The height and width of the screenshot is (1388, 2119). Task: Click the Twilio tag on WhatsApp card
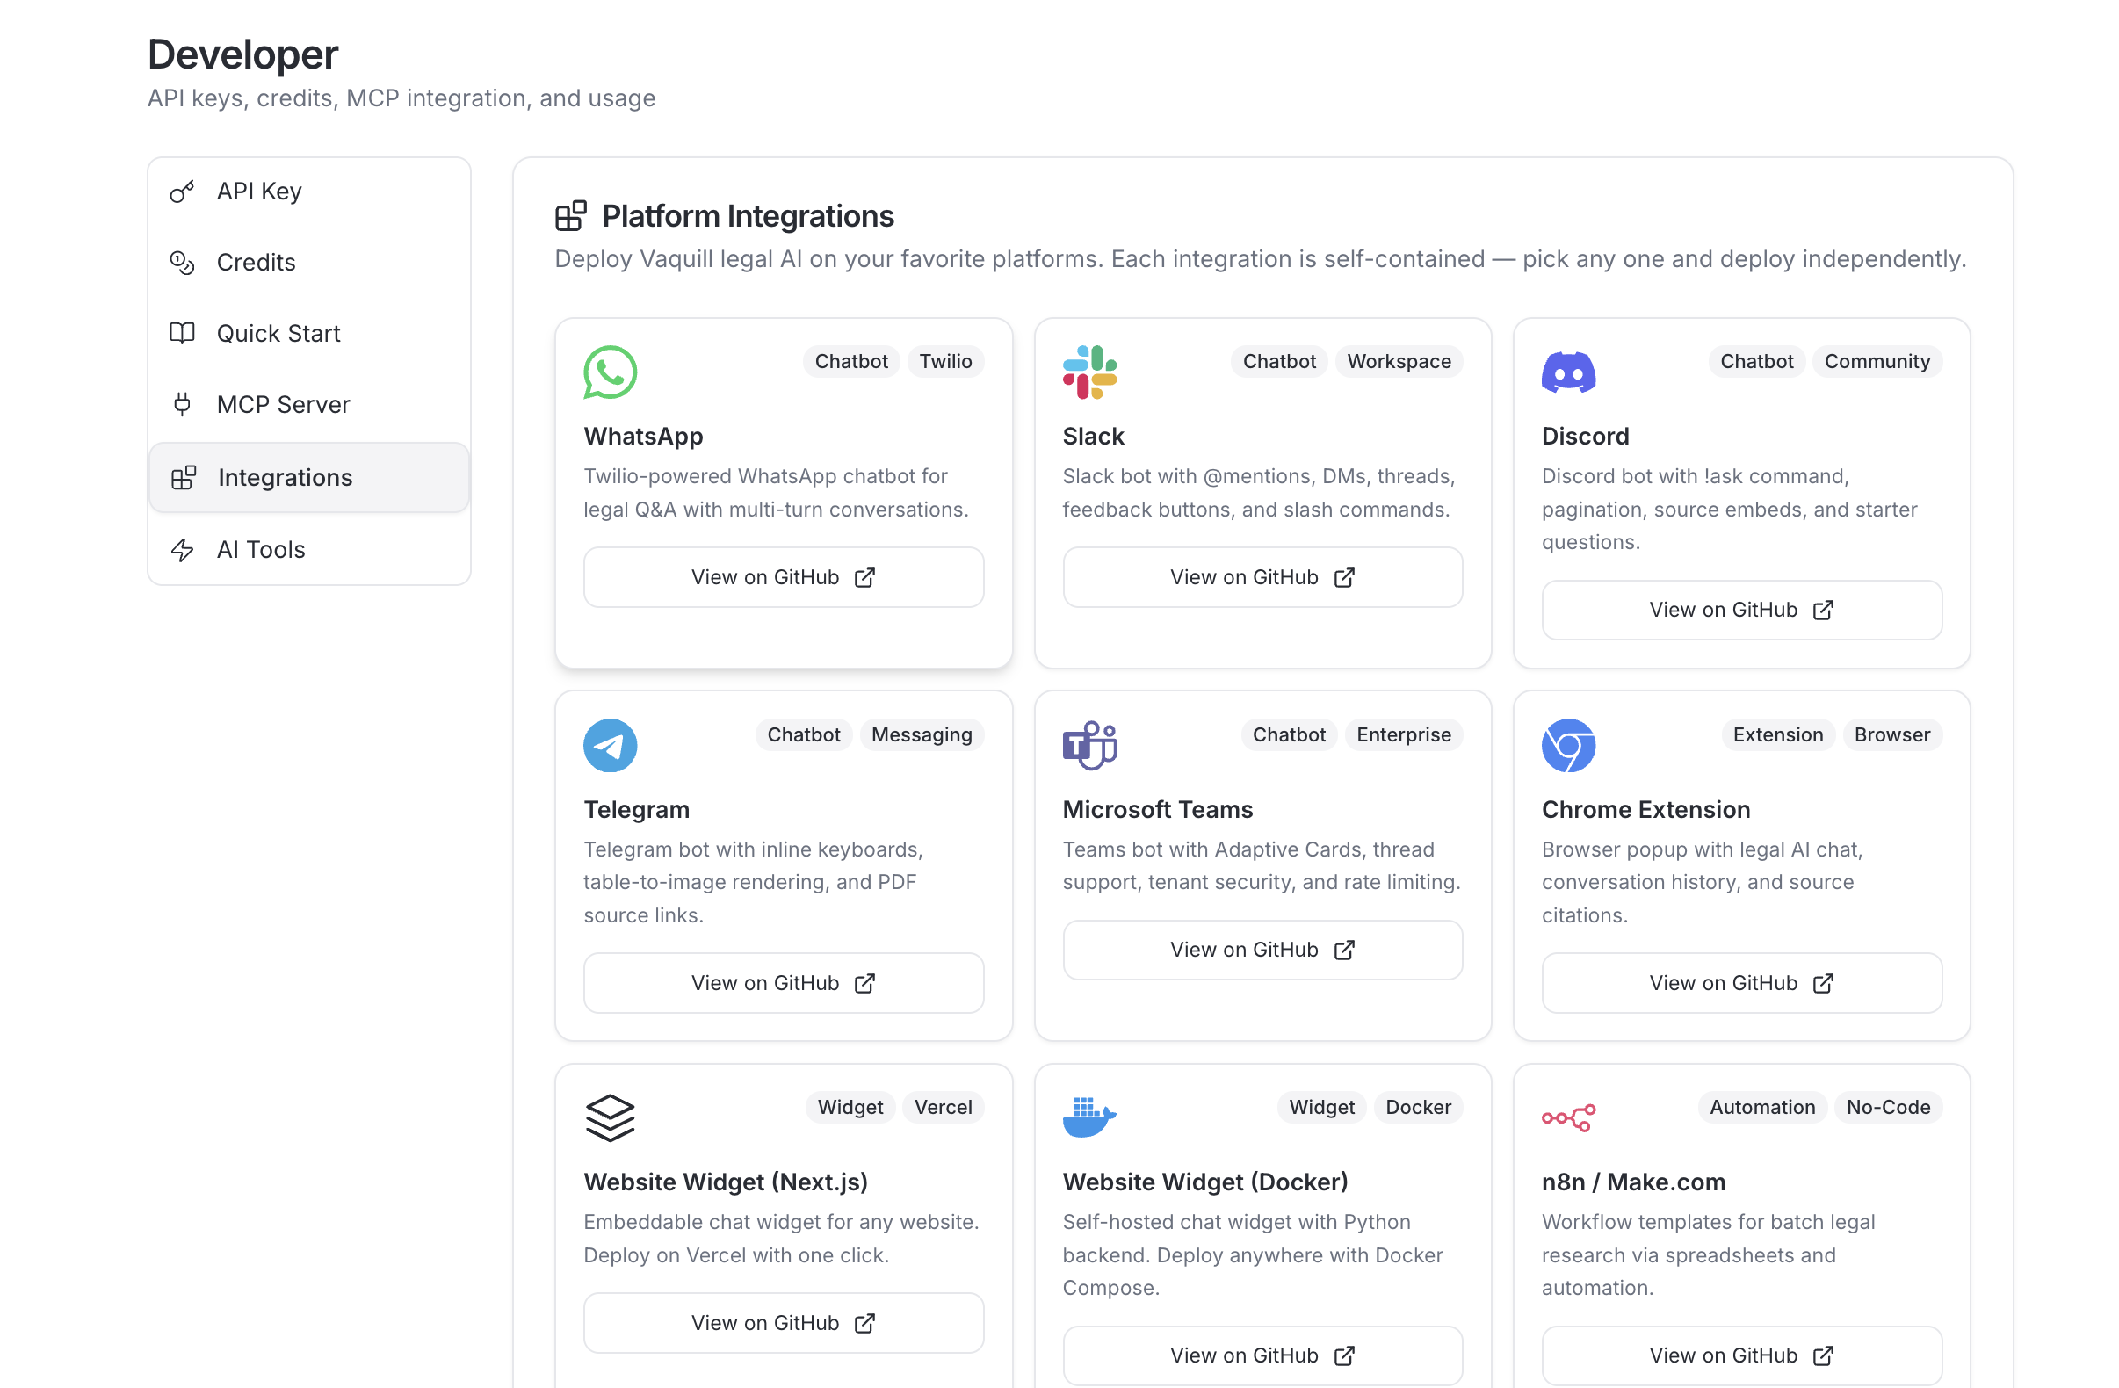944,361
